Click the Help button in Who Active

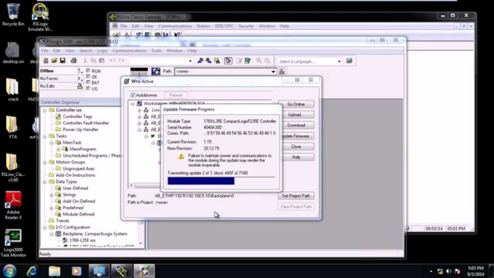(296, 157)
